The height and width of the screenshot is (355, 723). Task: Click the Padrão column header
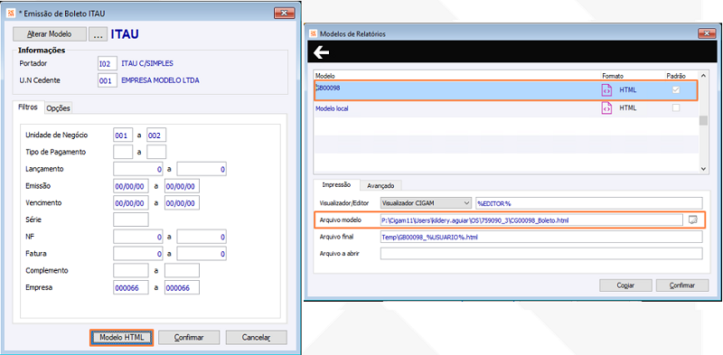[x=676, y=76]
